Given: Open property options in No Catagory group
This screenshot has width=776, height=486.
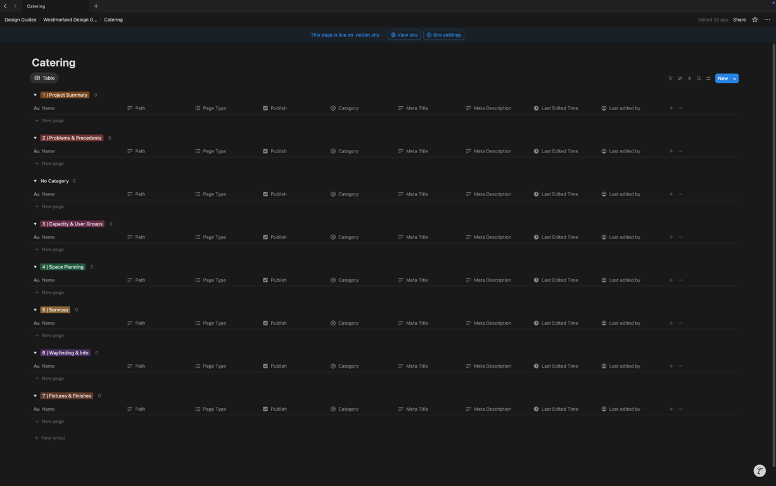Looking at the screenshot, I should tap(680, 194).
